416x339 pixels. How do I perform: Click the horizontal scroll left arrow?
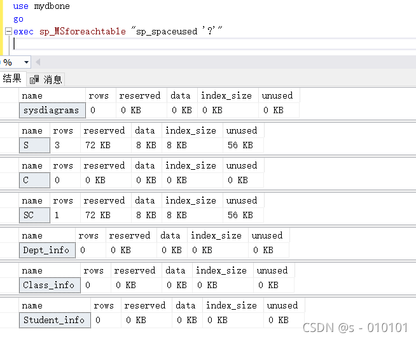38,62
